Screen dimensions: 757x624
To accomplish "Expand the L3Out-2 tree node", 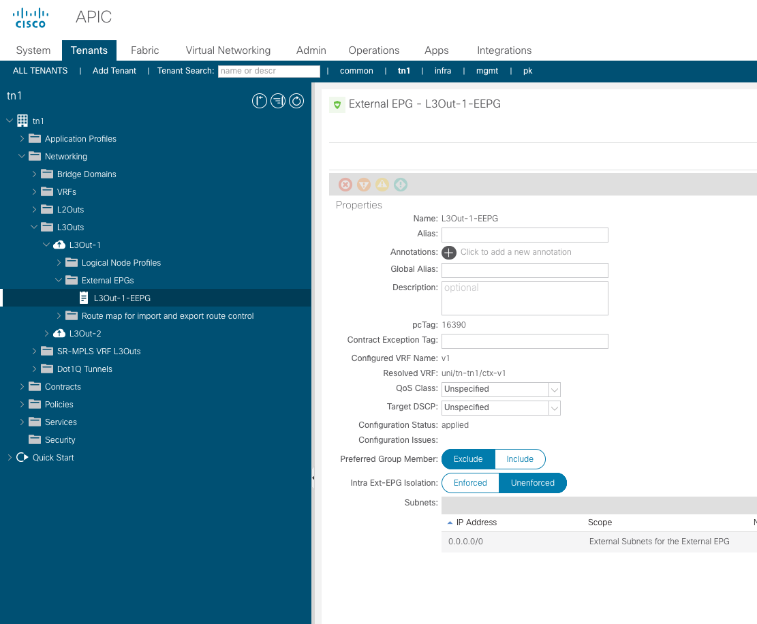I will coord(46,334).
